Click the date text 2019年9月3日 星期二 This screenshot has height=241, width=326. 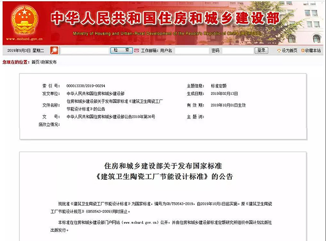[x=25, y=51]
